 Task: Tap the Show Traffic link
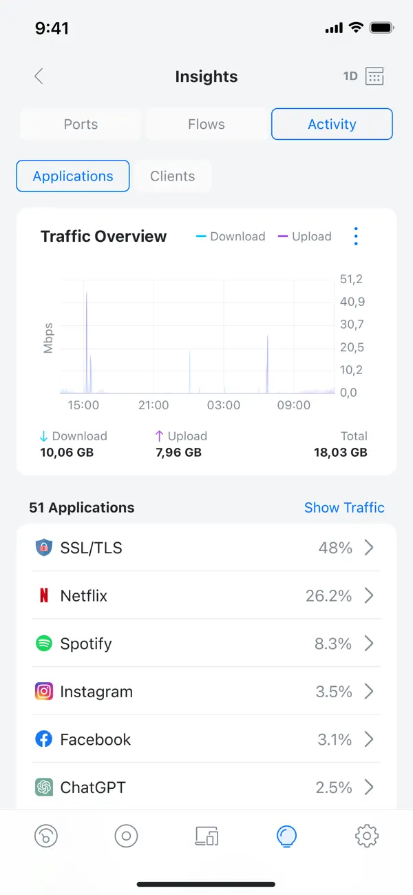click(344, 508)
